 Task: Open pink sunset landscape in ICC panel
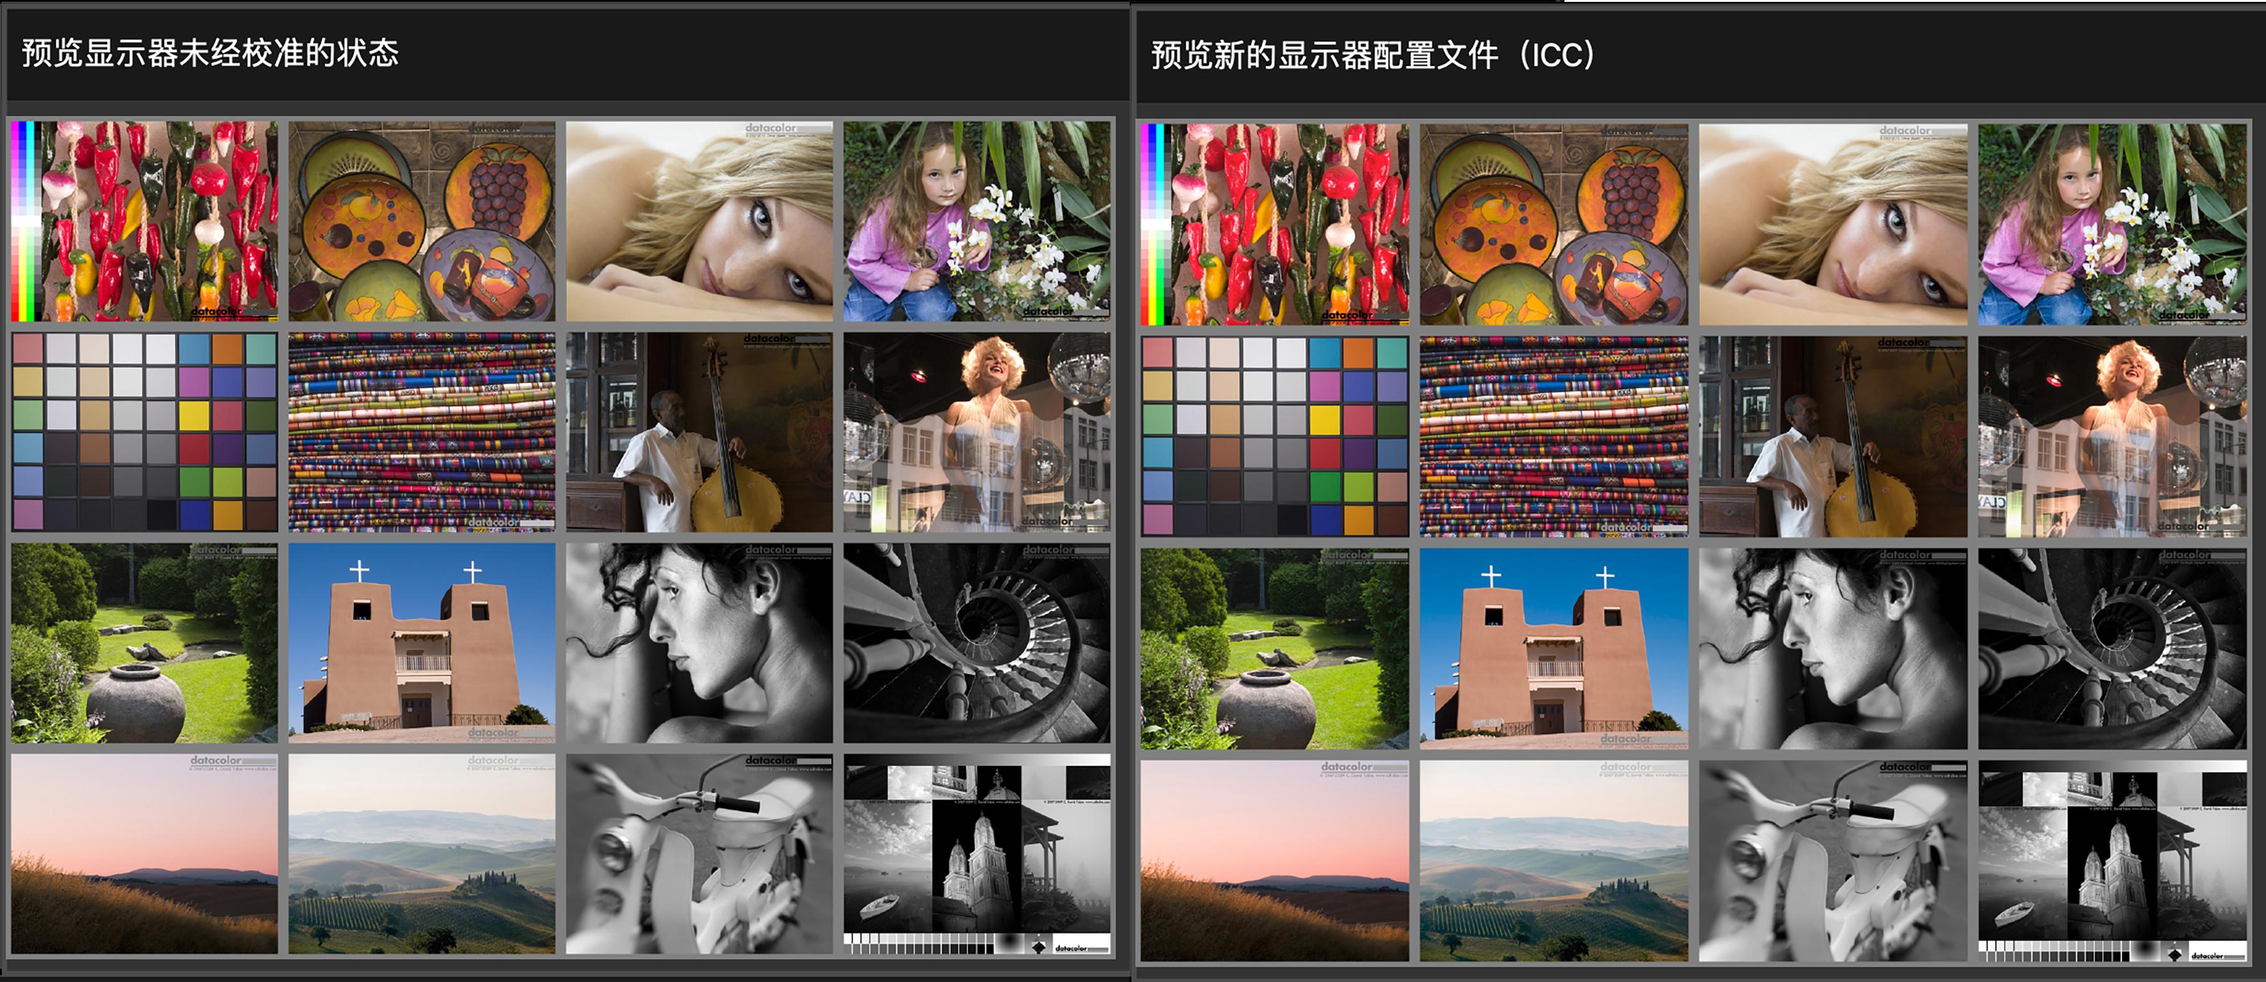click(1275, 861)
